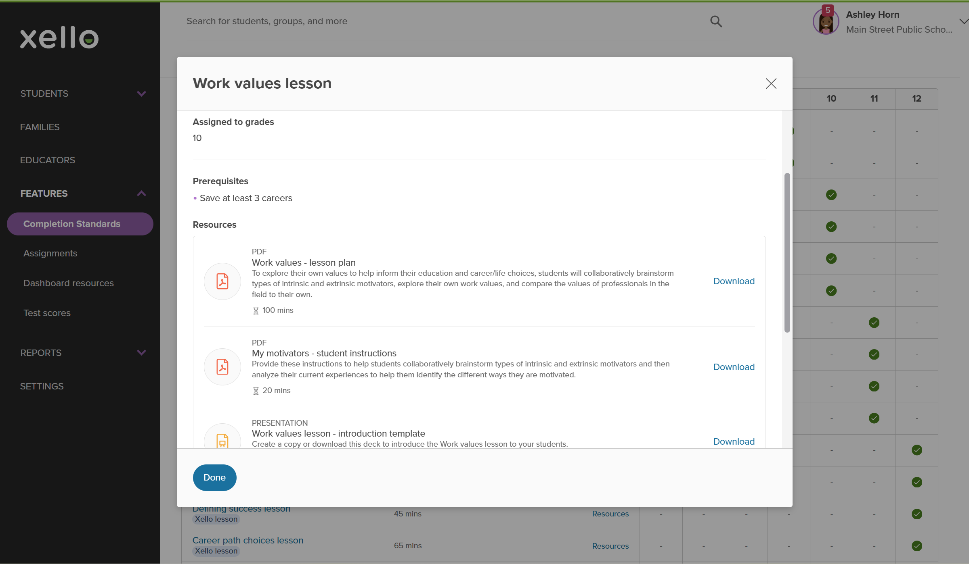The image size is (969, 564).
Task: Expand the Students menu chevron
Action: click(x=141, y=94)
